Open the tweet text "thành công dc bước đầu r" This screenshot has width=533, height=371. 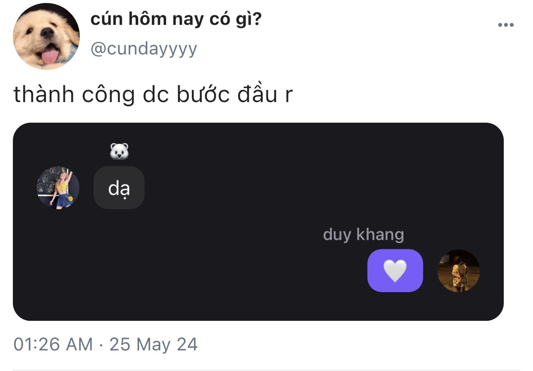coord(153,95)
